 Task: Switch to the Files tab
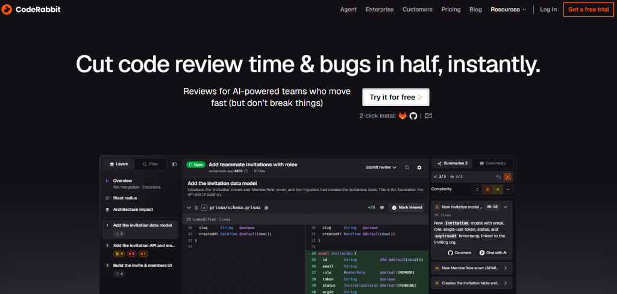point(150,164)
